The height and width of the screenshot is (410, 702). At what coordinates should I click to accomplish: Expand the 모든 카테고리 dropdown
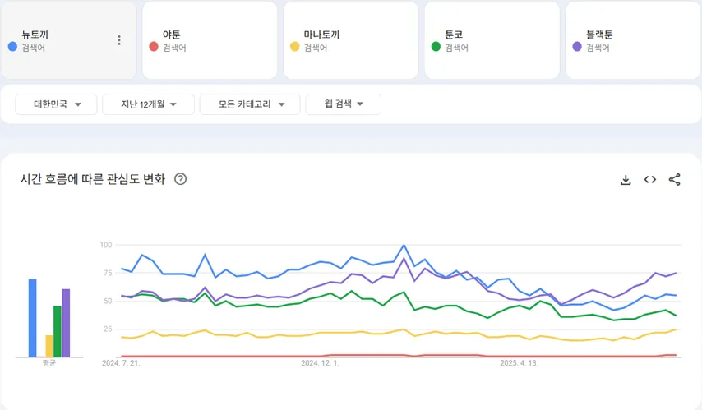252,104
